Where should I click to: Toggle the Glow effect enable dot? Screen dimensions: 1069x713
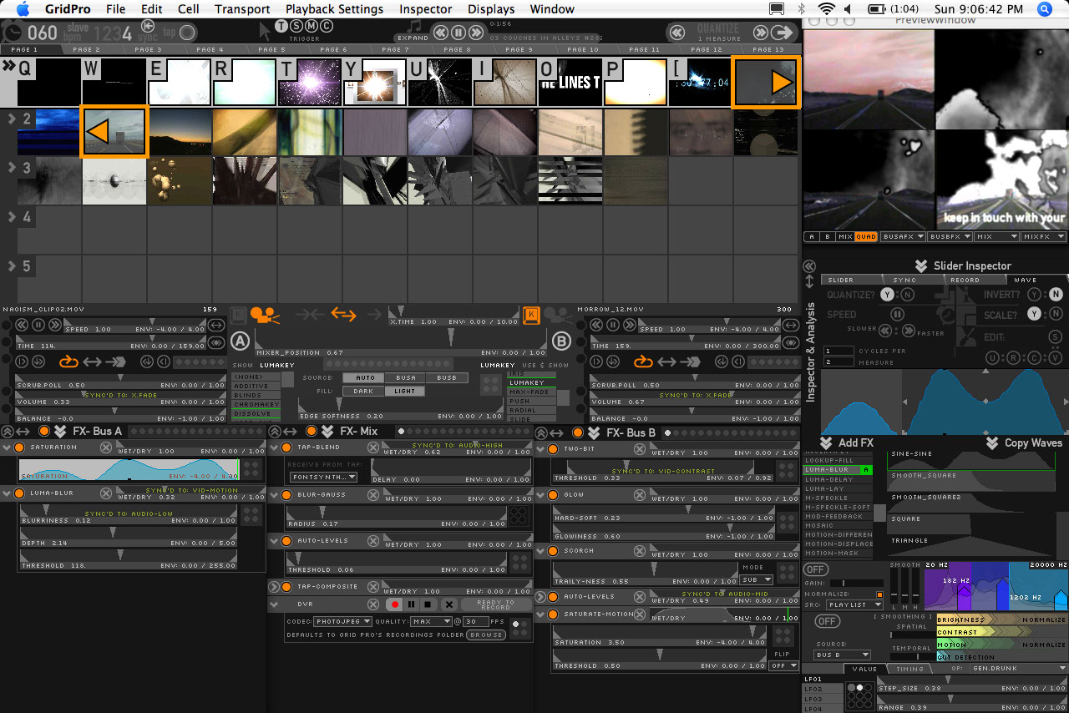[x=552, y=495]
